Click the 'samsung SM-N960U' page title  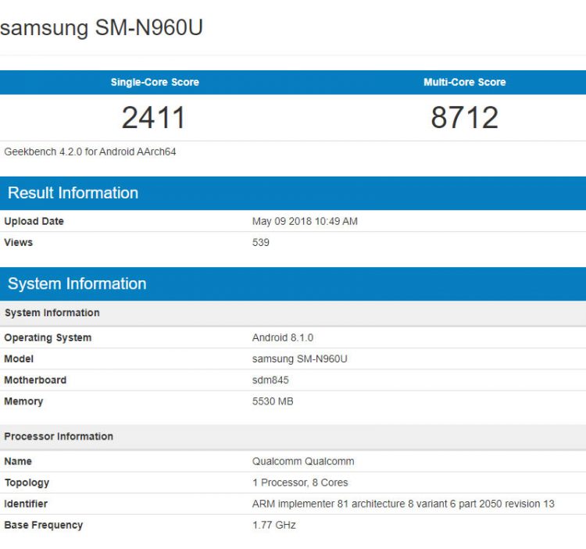tap(102, 27)
